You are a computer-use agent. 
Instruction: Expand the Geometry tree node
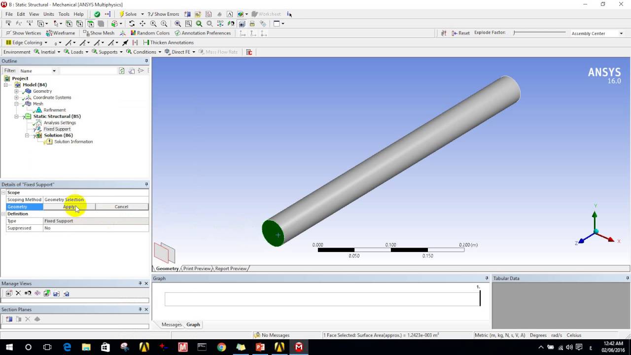[x=16, y=91]
